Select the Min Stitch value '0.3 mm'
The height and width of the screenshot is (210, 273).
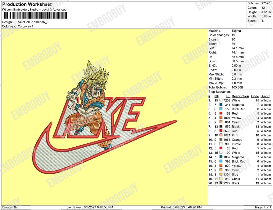tap(237, 79)
